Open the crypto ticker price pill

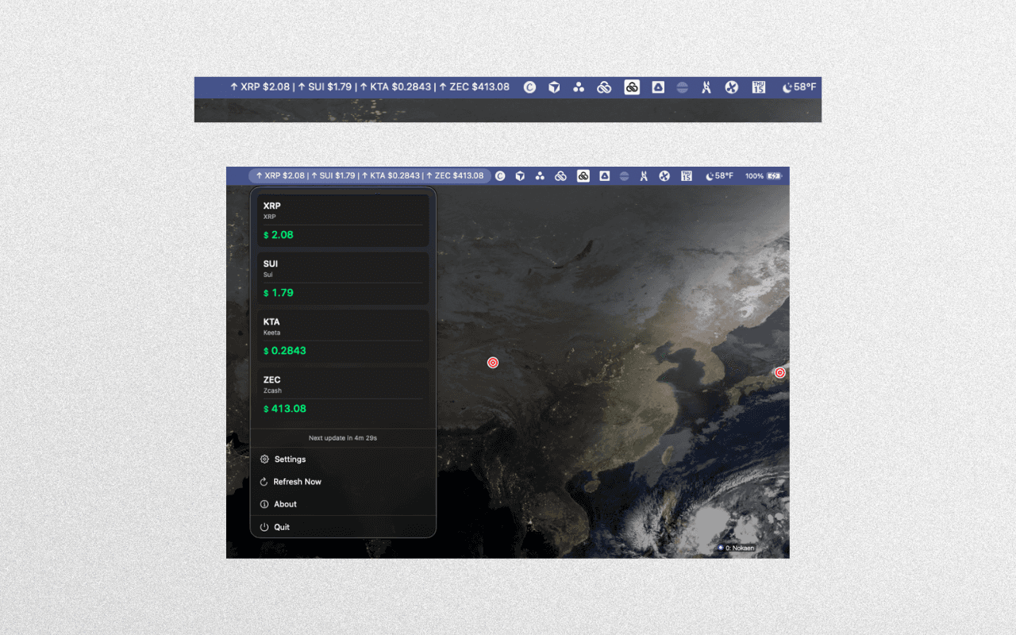tap(369, 175)
